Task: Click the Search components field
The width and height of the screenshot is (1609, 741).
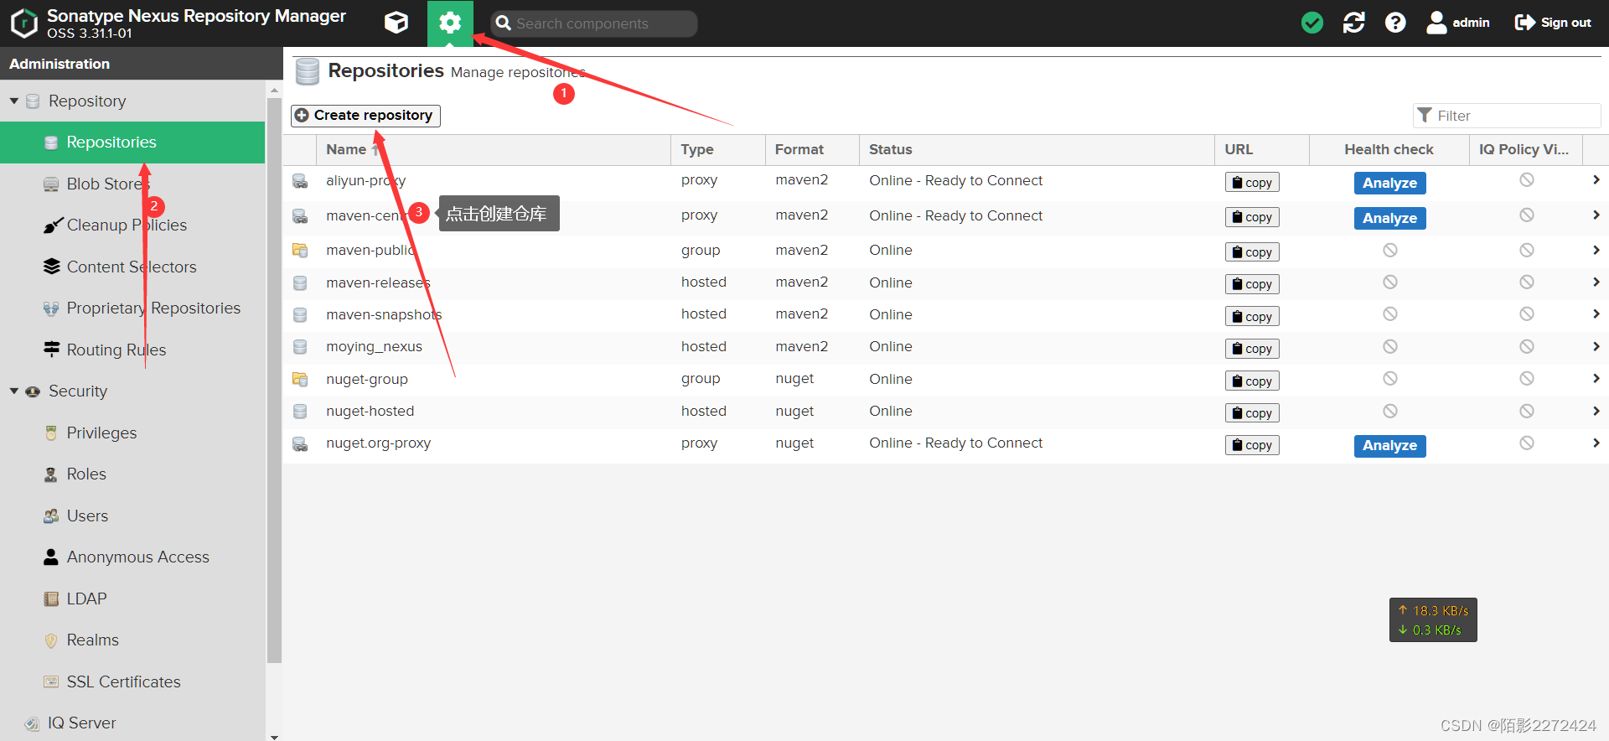Action: pos(594,23)
